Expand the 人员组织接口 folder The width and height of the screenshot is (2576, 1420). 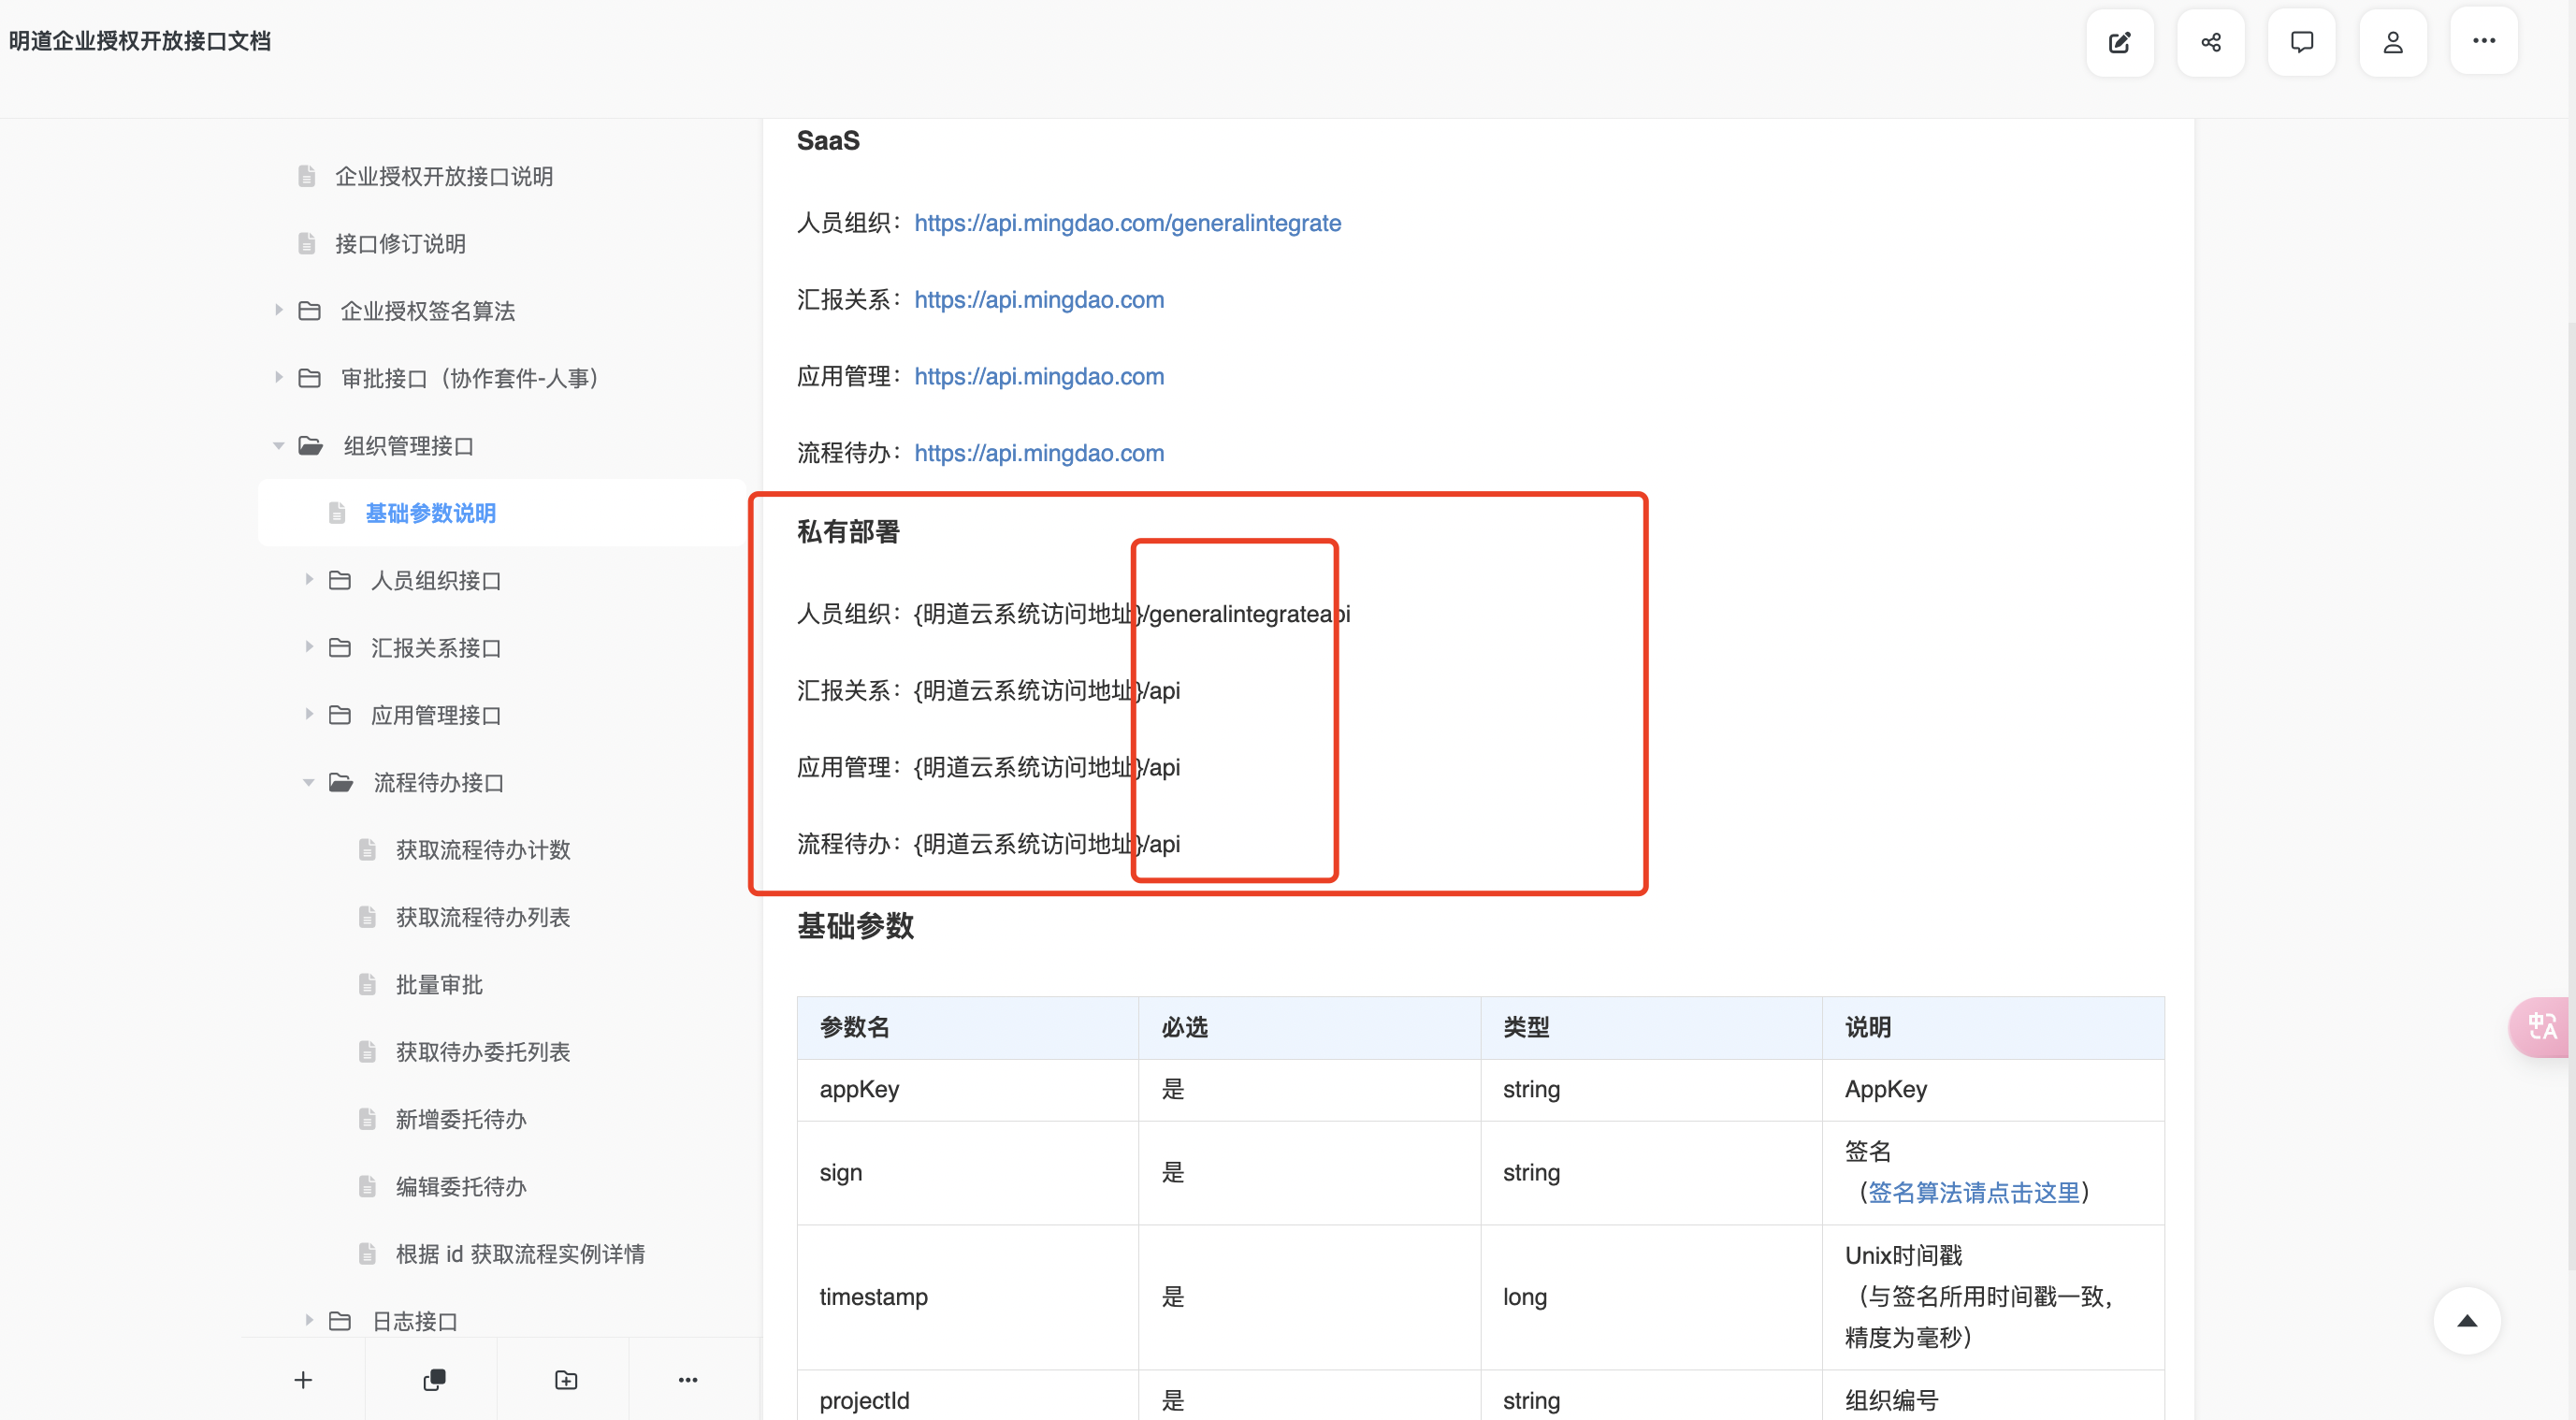tap(309, 580)
